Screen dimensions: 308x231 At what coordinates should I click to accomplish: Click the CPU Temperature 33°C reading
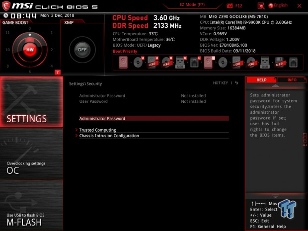point(135,34)
